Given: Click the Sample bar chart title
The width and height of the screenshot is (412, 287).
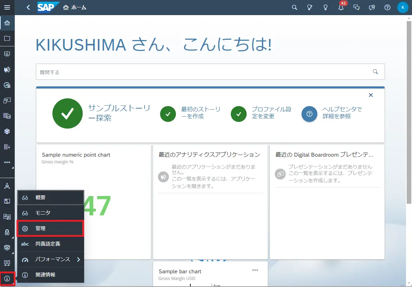Looking at the screenshot, I should point(180,272).
